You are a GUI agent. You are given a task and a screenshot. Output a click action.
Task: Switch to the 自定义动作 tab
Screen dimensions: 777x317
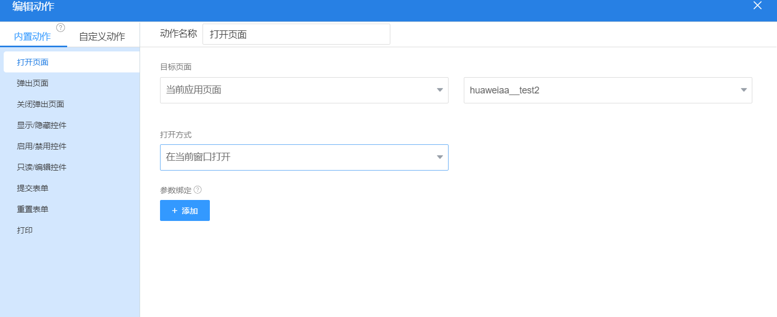102,36
